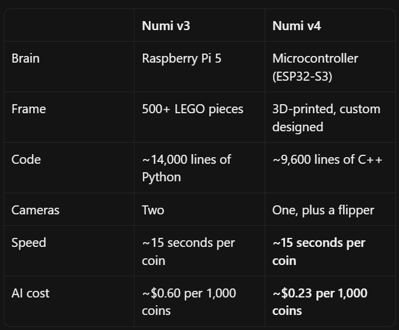Click the Raspberry Pi 5 cell
Screen dimensions: 399x330
(x=199, y=67)
